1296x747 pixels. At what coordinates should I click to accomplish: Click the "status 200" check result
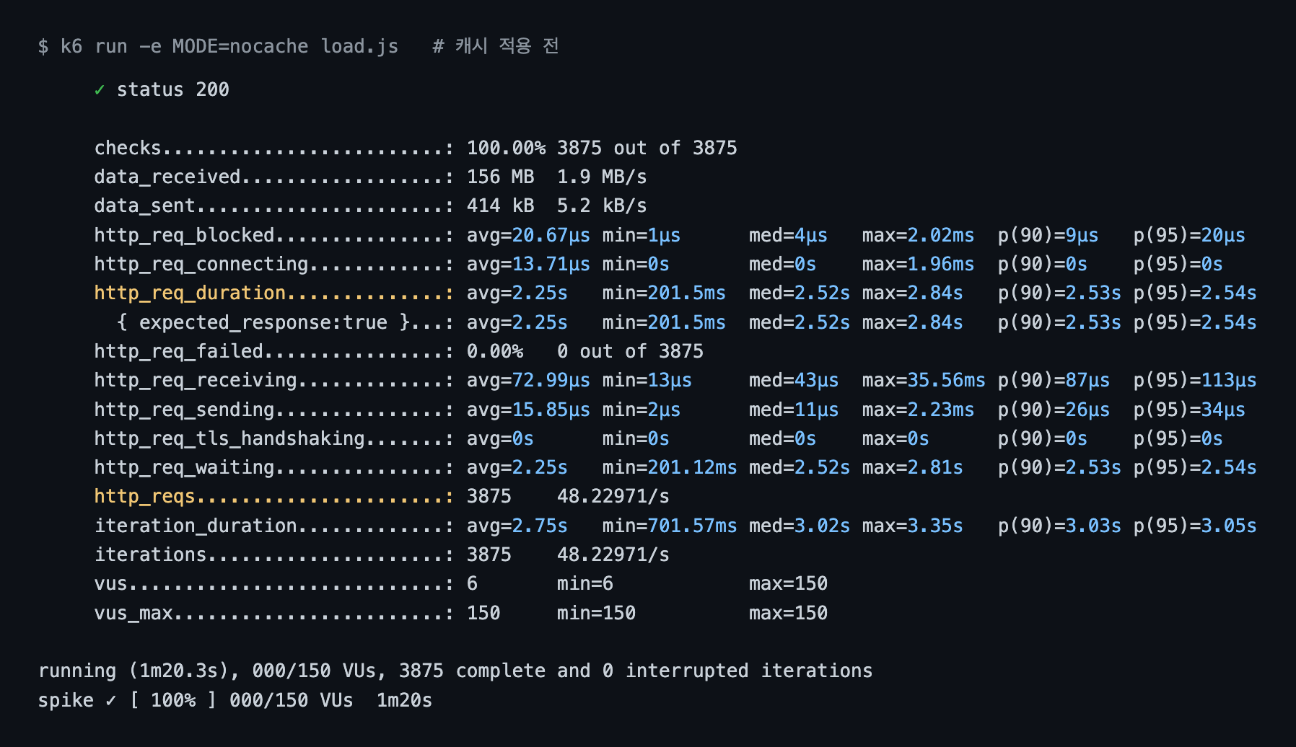(173, 89)
